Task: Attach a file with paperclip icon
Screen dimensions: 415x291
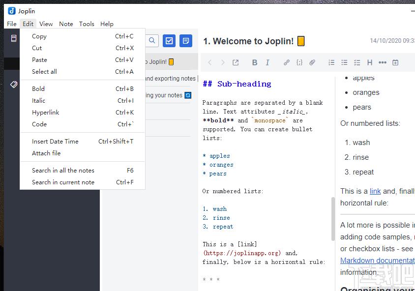Action: click(x=312, y=62)
